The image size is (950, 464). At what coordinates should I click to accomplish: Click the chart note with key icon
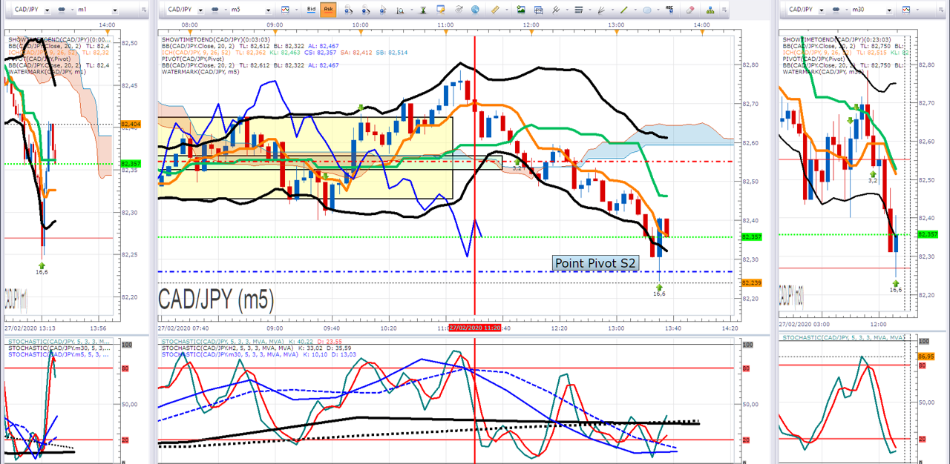click(441, 10)
